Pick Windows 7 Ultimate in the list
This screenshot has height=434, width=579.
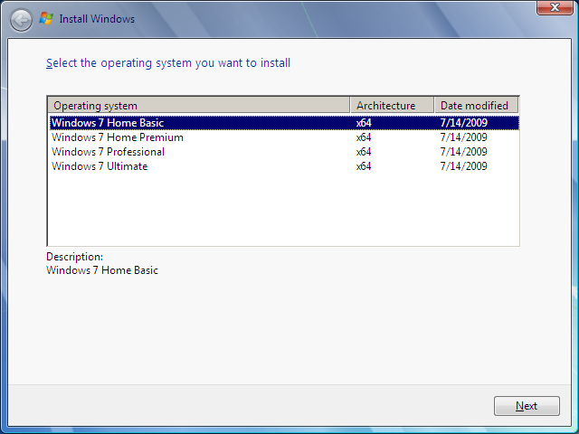click(x=284, y=166)
